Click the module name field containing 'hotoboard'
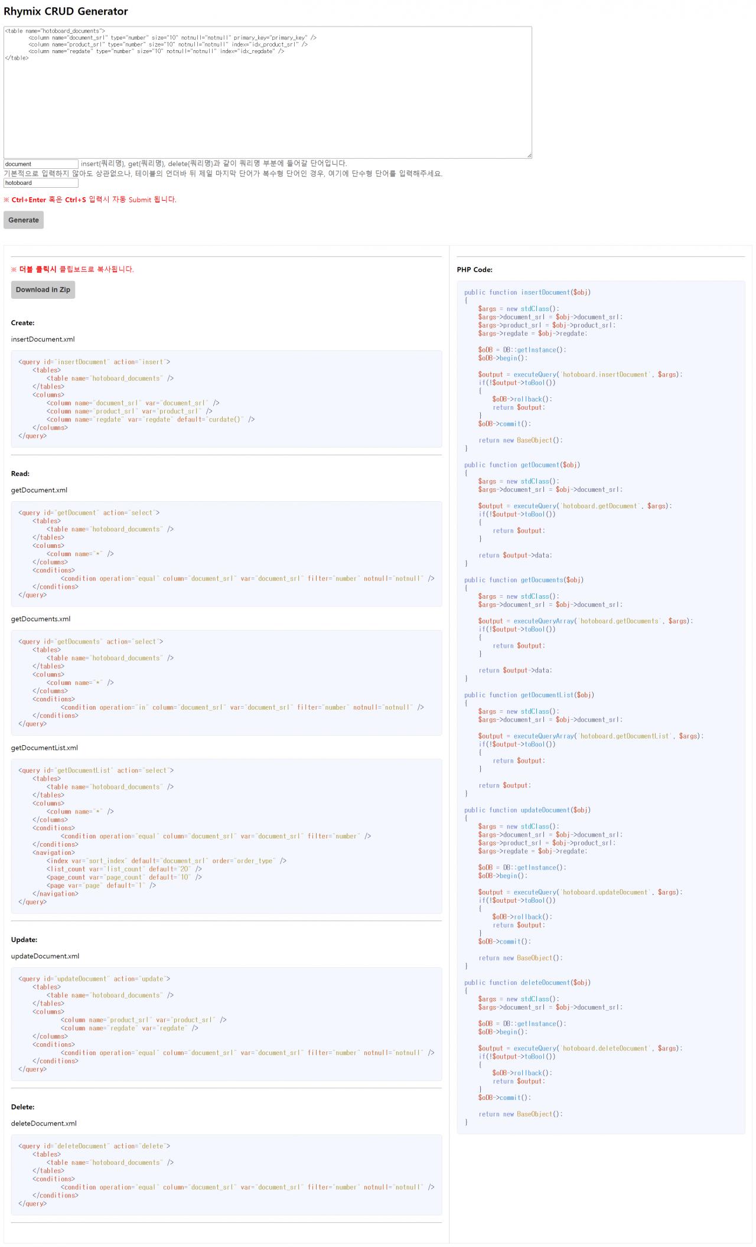Screen dimensions: 756x1247 point(41,183)
